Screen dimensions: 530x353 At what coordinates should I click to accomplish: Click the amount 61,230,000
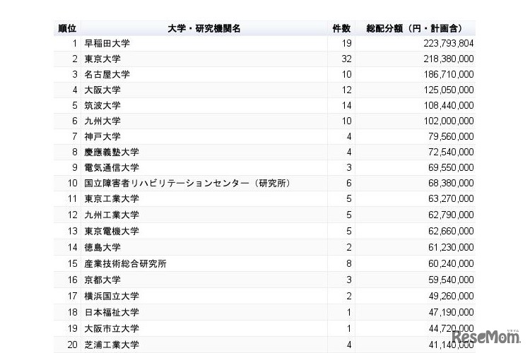(451, 247)
